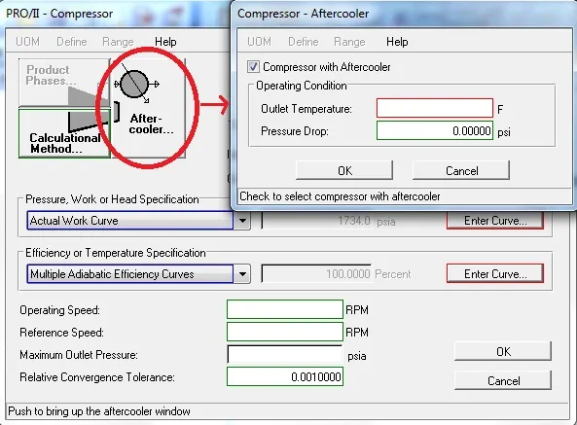Click the 'Pressure Drop:' label
The width and height of the screenshot is (577, 425).
coord(295,131)
